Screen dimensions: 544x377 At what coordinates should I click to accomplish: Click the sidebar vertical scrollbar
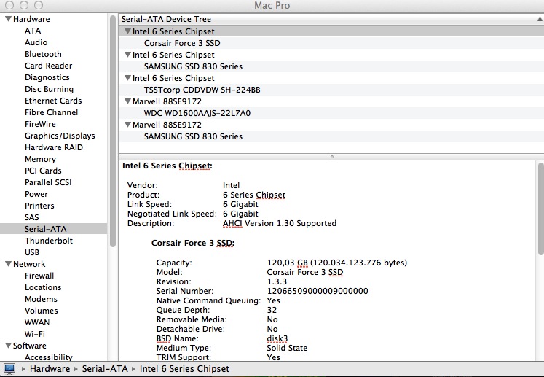(113, 131)
